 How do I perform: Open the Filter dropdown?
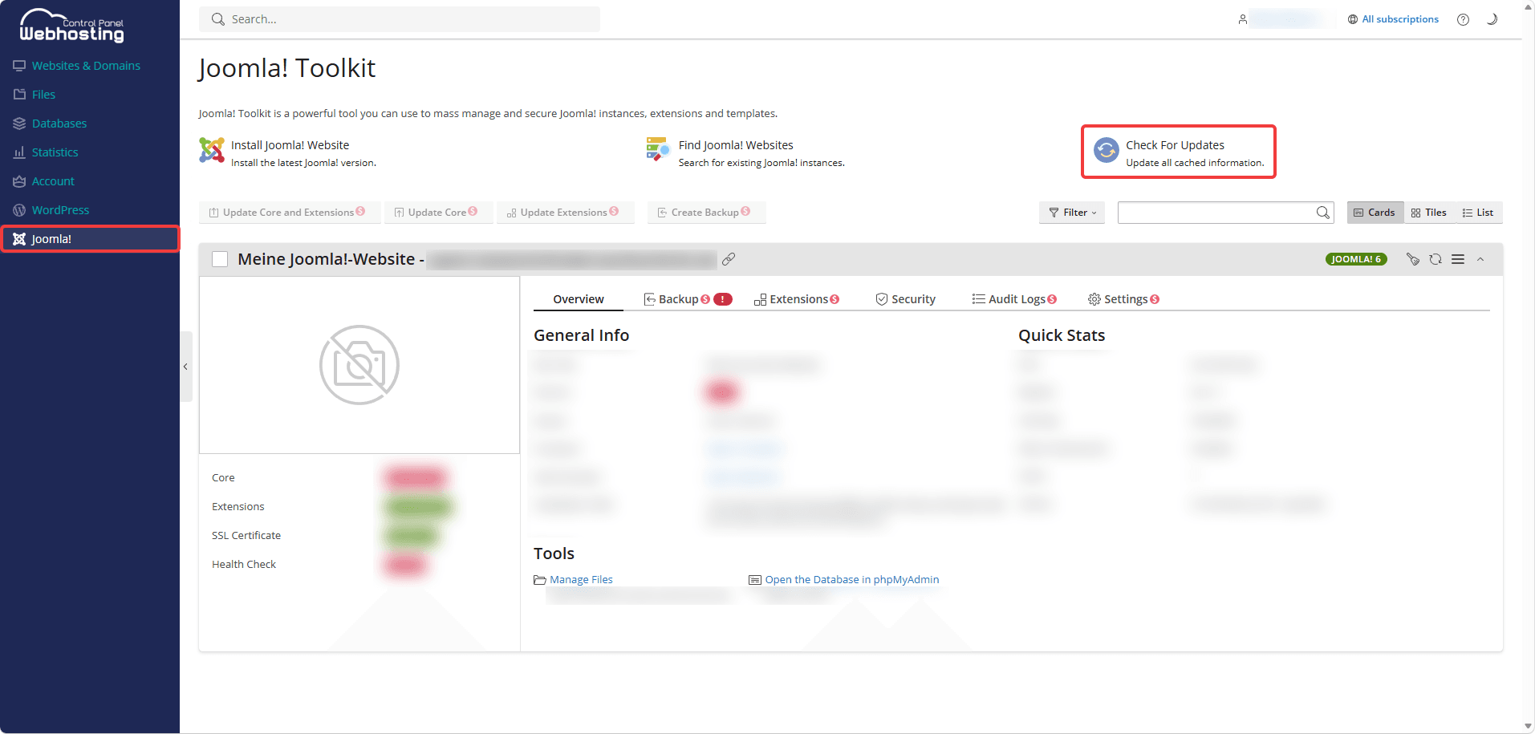[1072, 213]
